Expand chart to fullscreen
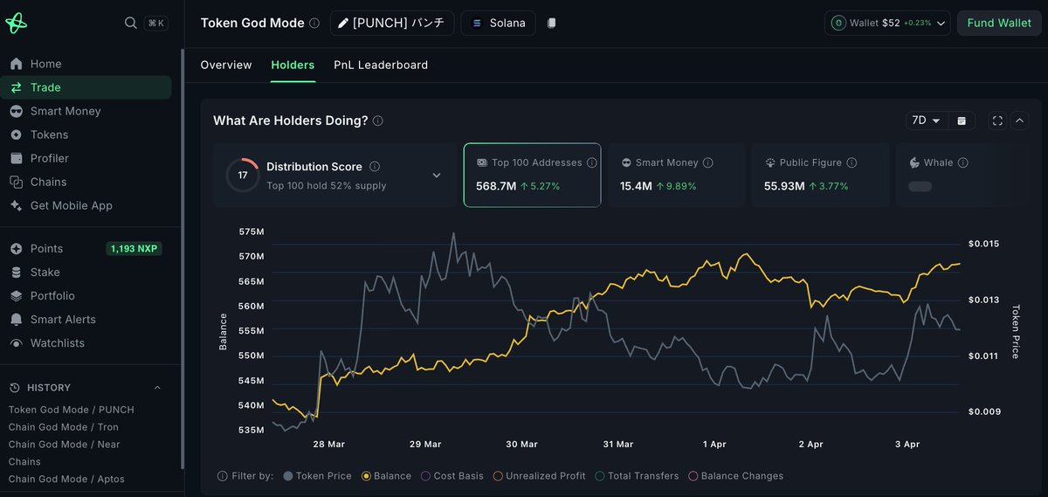 [x=997, y=121]
